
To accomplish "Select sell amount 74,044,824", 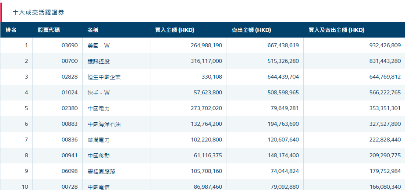I will pyautogui.click(x=284, y=171).
